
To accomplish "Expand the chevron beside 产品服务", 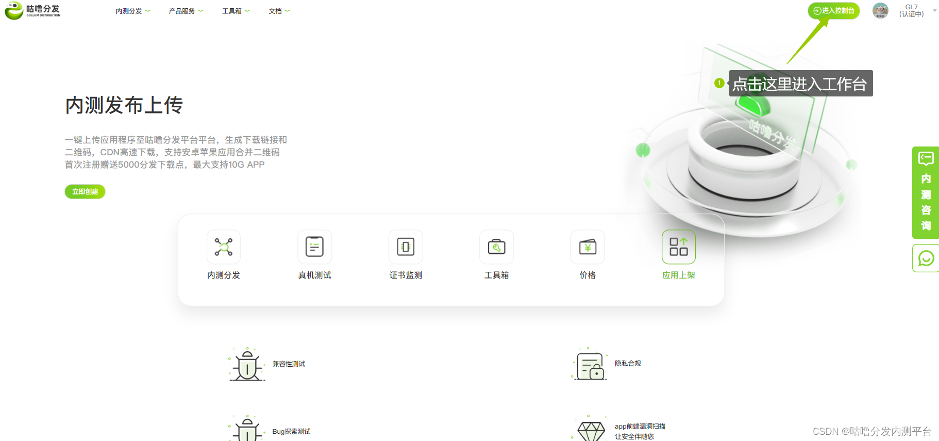I will [x=201, y=11].
